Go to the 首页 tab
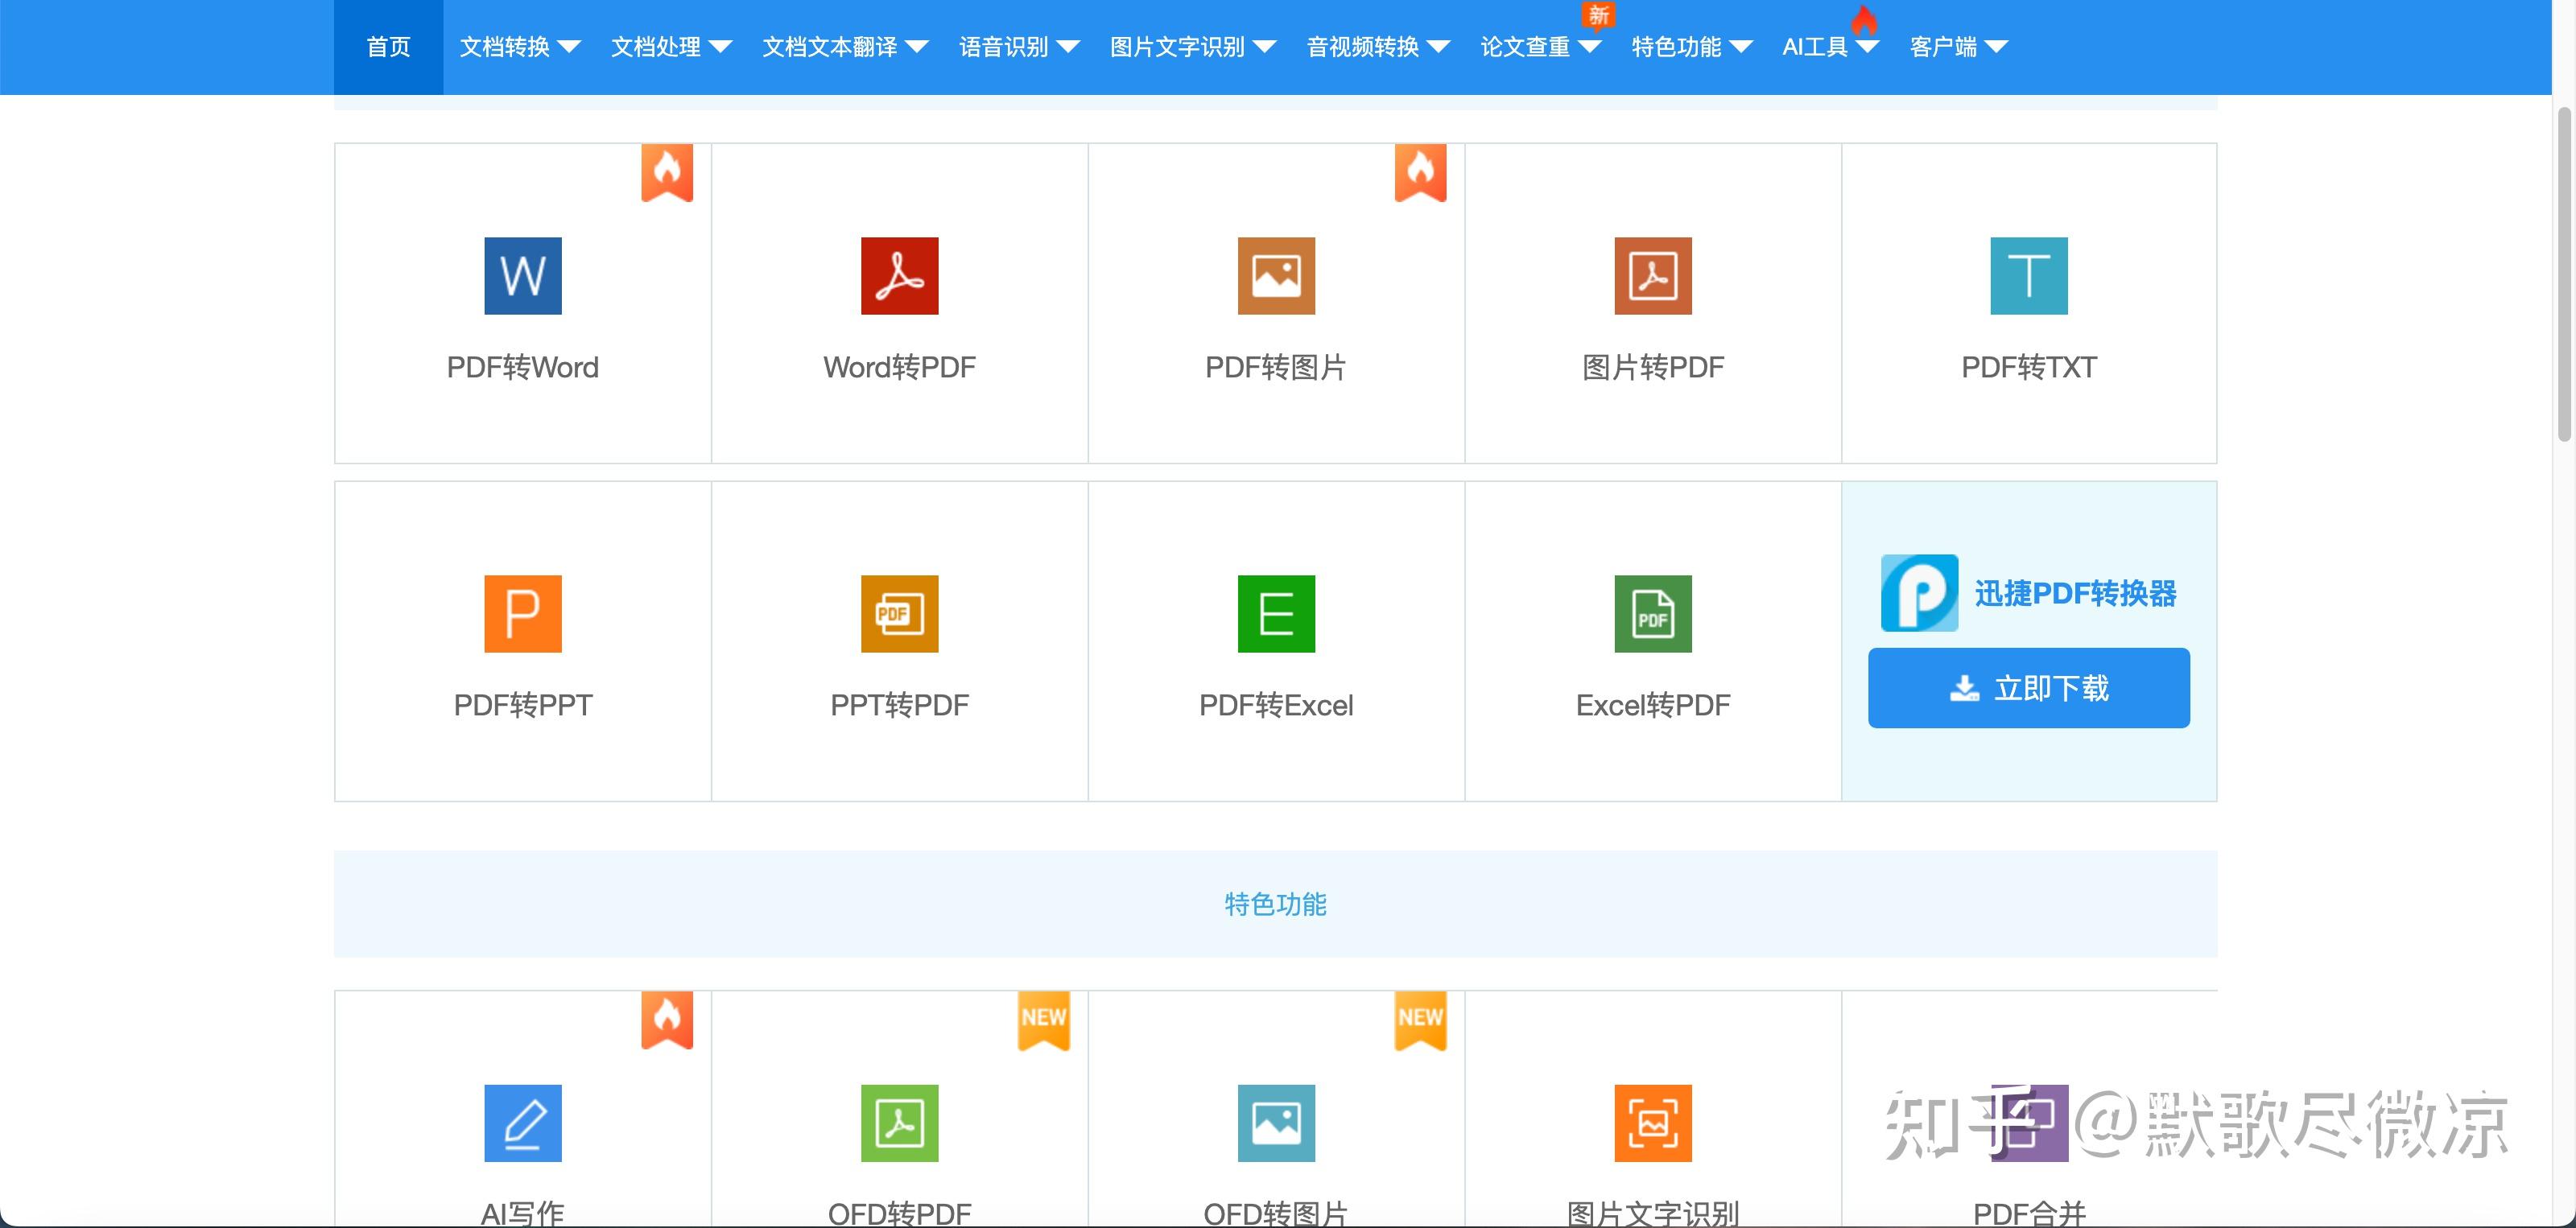The image size is (2576, 1228). [388, 47]
